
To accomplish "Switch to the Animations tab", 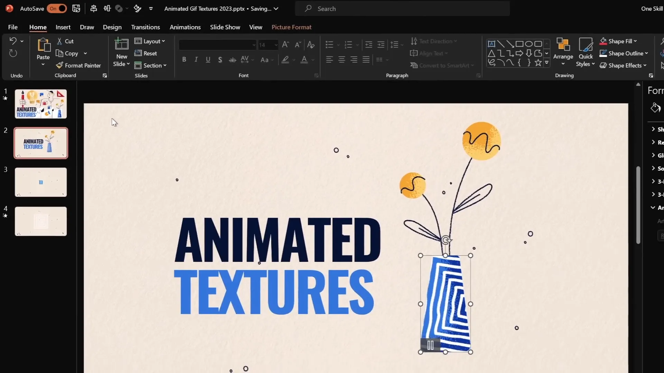I will [185, 27].
